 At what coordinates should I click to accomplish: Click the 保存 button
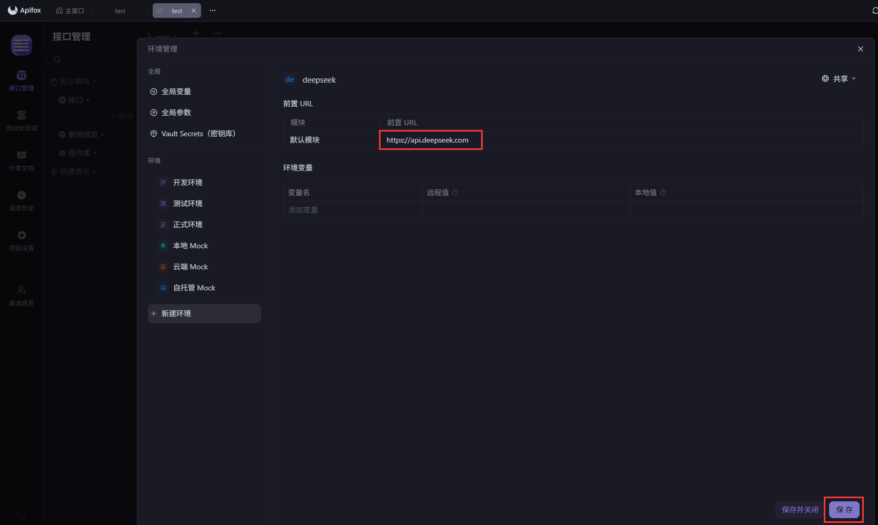click(x=844, y=510)
